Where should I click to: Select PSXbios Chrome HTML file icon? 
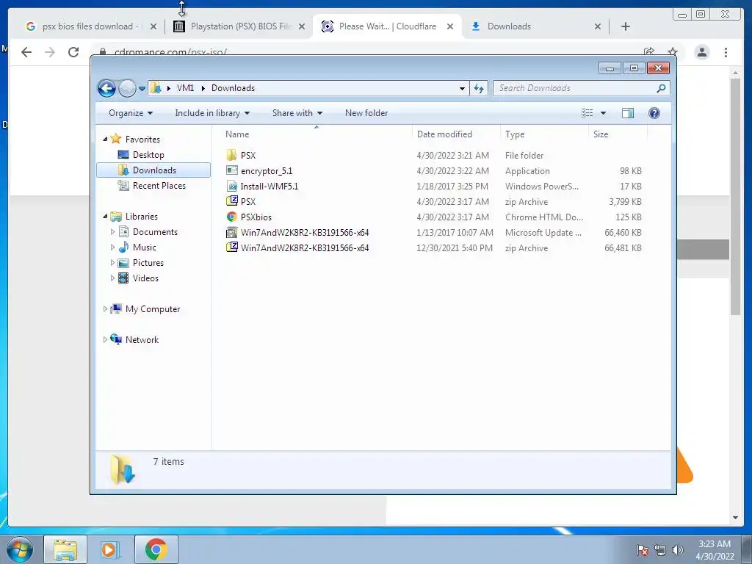coord(231,217)
